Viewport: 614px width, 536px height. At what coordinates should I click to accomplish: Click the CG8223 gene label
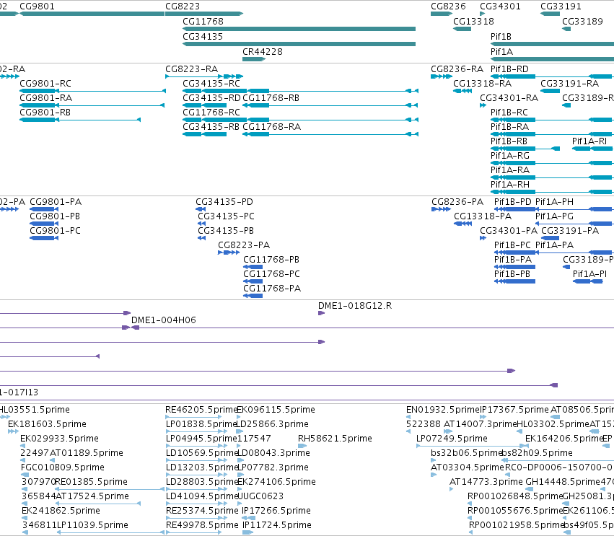(183, 6)
